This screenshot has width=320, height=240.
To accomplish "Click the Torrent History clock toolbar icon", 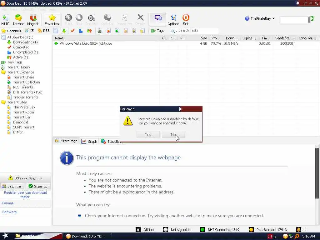I will point(100,31).
